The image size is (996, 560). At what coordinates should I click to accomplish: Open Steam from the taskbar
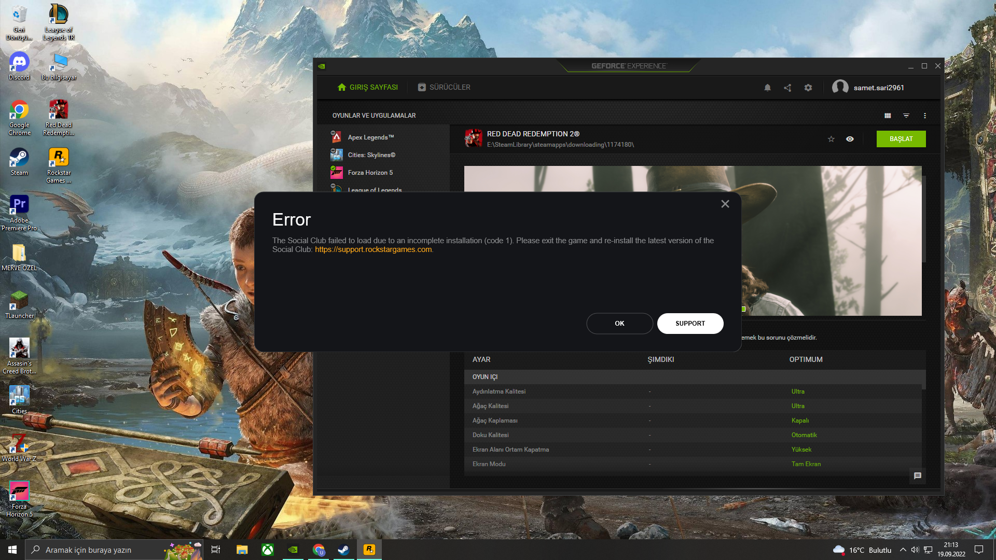[x=343, y=550]
